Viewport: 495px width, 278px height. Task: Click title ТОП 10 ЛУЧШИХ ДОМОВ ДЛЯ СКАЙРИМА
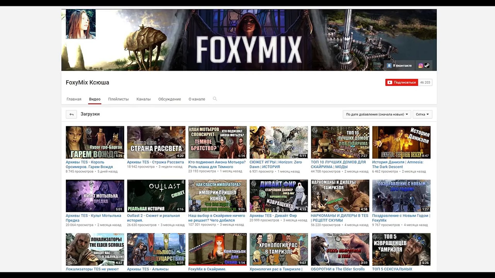pyautogui.click(x=338, y=164)
